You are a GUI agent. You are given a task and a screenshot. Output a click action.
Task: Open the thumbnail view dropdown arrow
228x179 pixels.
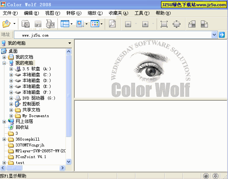[x=101, y=24]
